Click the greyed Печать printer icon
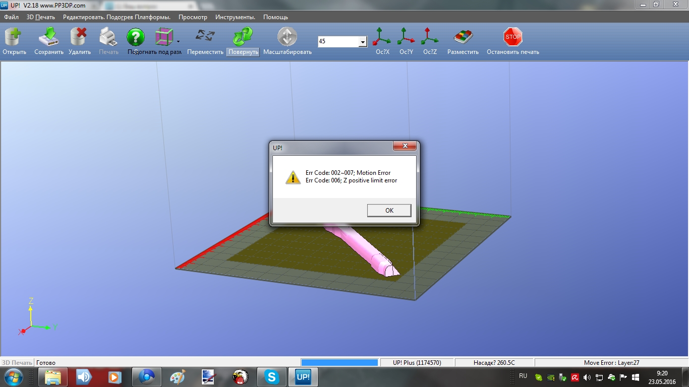This screenshot has width=689, height=387. click(108, 37)
